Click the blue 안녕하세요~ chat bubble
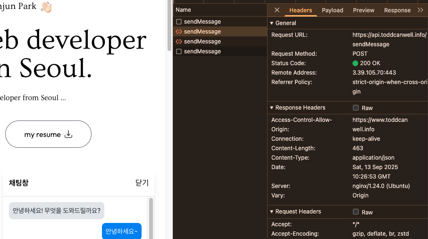This screenshot has height=239, width=428. pos(122,231)
